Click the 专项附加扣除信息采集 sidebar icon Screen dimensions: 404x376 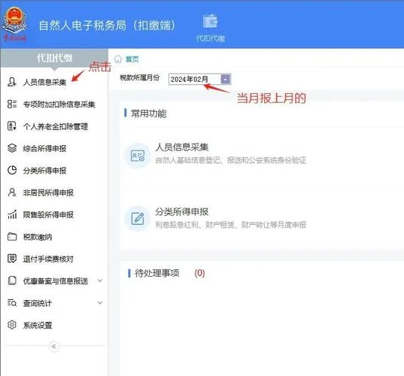click(x=12, y=104)
